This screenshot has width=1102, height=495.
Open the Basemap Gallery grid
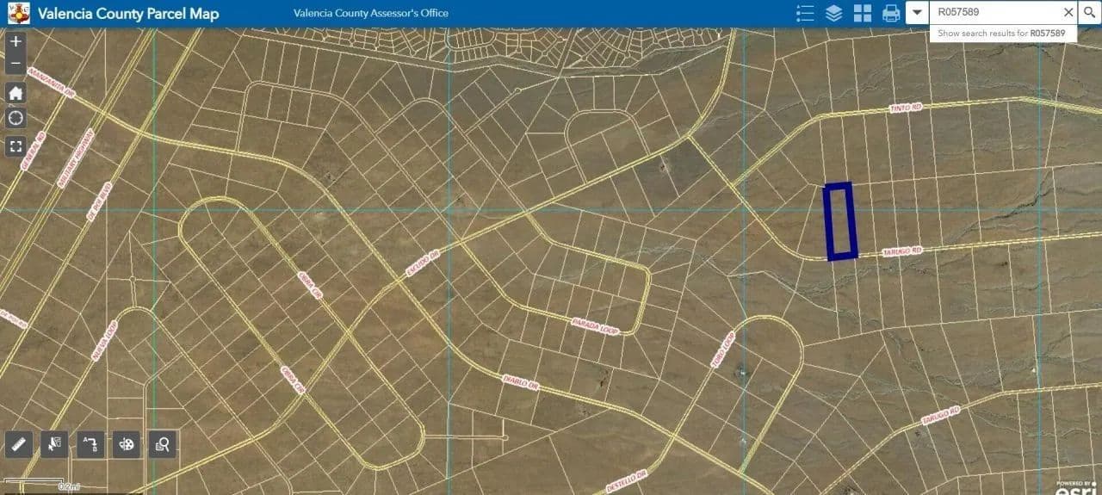[862, 13]
